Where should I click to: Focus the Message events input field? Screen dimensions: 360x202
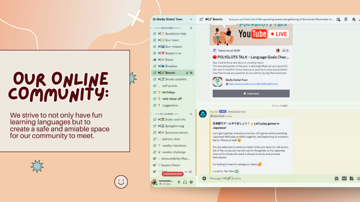[270, 178]
